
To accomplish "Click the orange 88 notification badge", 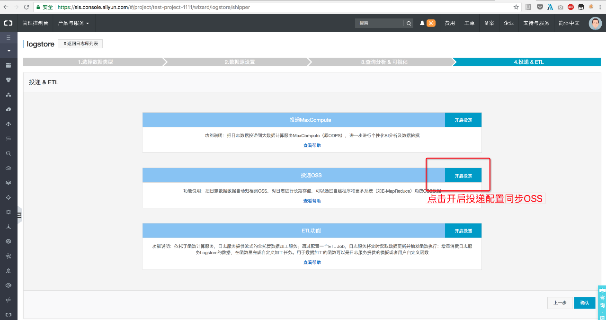I will (431, 23).
